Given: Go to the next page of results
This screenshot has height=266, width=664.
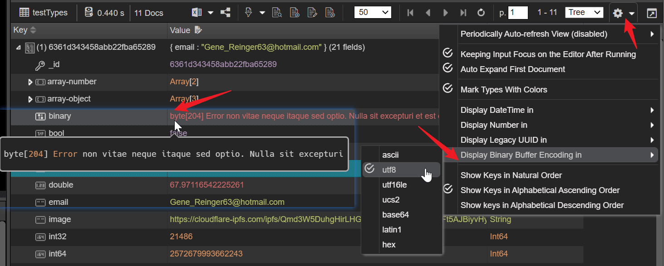Looking at the screenshot, I should pos(446,13).
